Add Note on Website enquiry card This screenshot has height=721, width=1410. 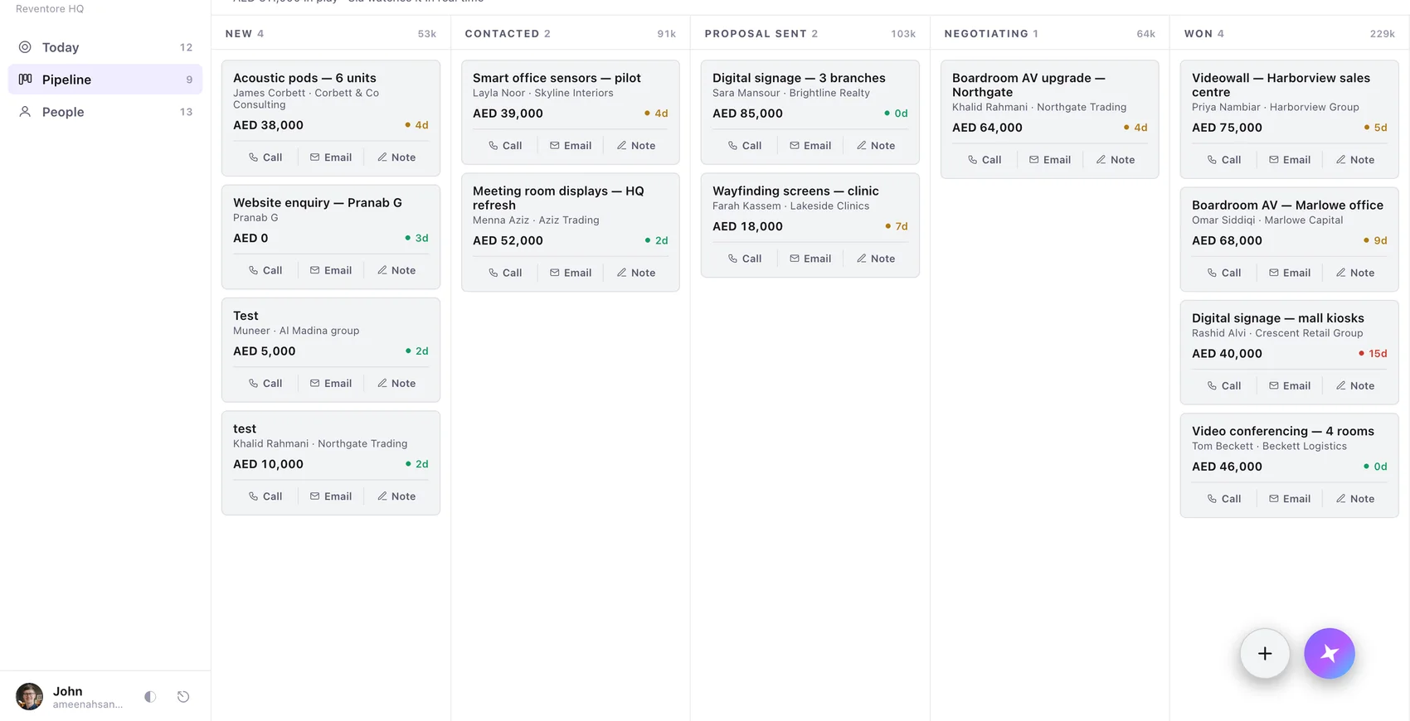(396, 270)
